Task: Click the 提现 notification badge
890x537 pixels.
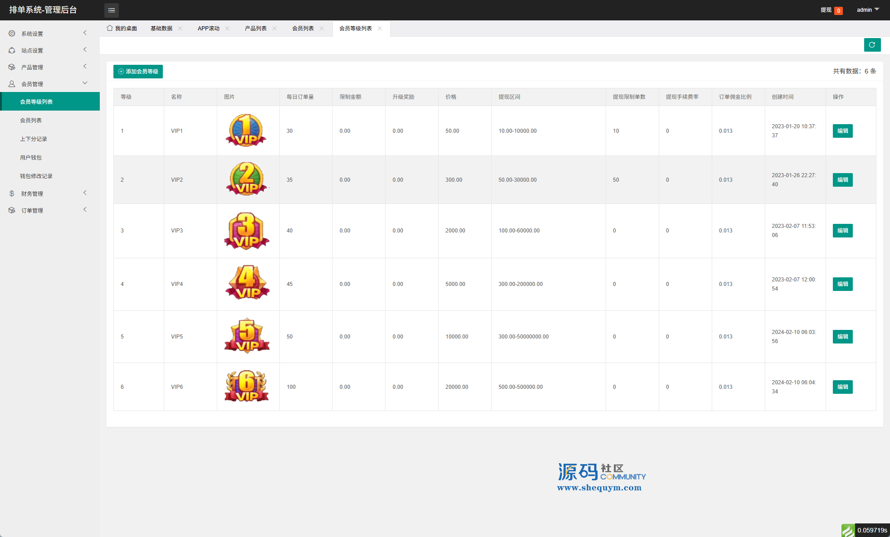Action: pyautogui.click(x=838, y=10)
